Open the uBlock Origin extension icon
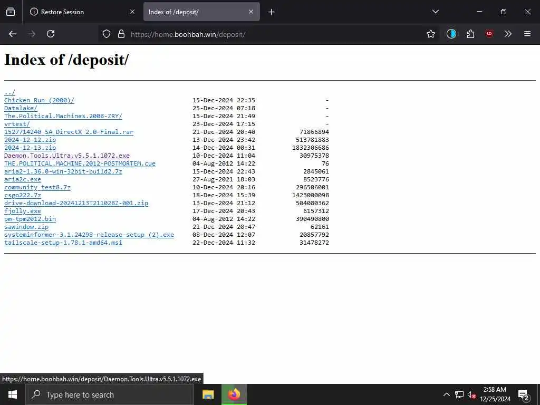540x405 pixels. [x=489, y=34]
